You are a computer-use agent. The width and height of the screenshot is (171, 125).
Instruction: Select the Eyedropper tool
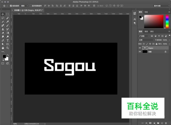tap(8, 22)
